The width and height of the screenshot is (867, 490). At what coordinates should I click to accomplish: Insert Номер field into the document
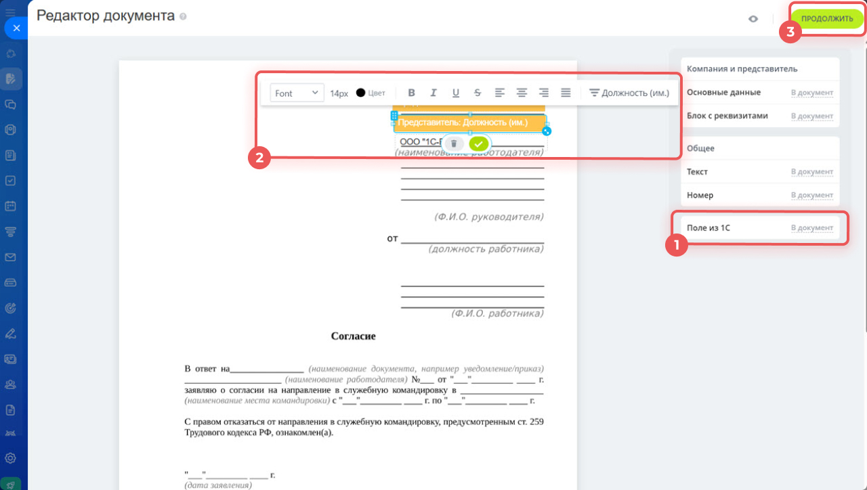(812, 196)
